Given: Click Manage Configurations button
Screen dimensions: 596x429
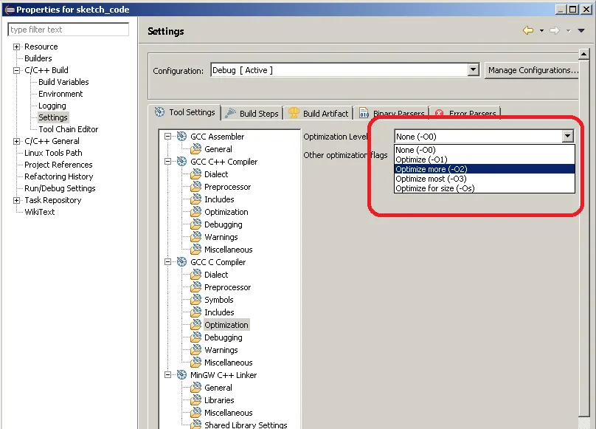Looking at the screenshot, I should coord(532,70).
